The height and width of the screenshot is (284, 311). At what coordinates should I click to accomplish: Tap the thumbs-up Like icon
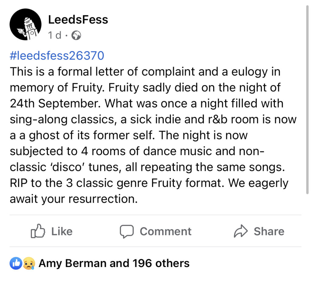(x=38, y=231)
